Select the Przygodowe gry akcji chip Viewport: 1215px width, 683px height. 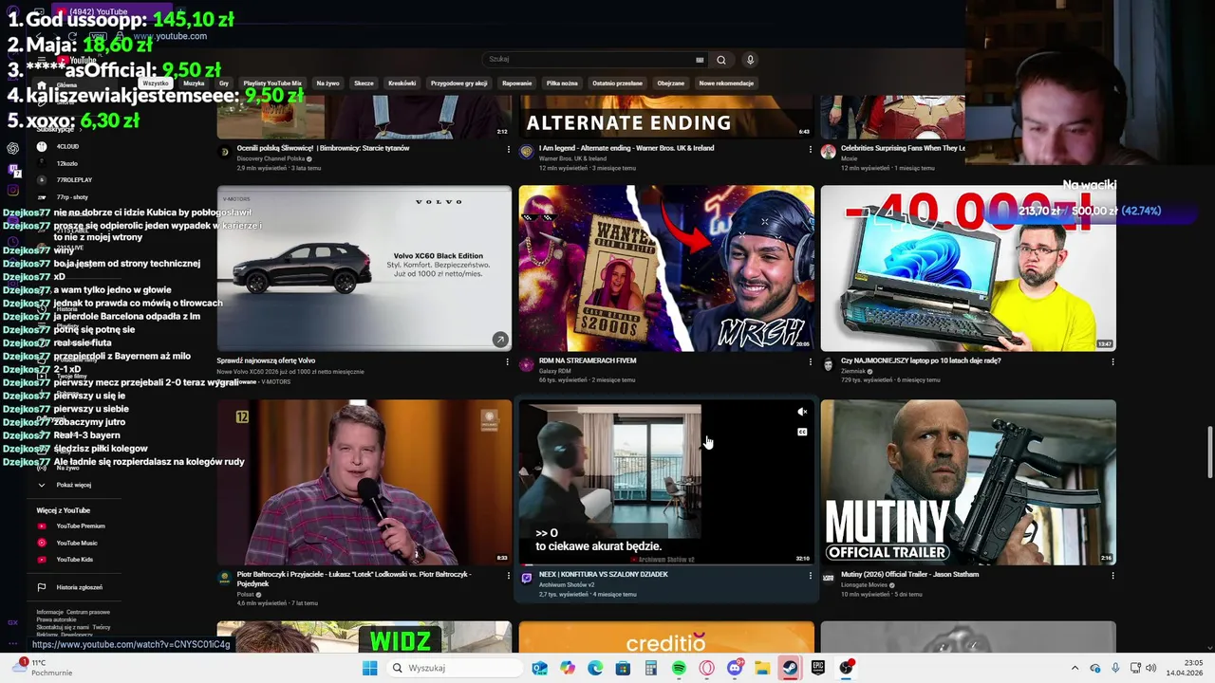tap(458, 83)
